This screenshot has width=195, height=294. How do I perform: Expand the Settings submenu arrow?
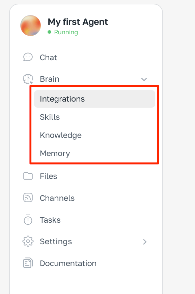(x=145, y=242)
